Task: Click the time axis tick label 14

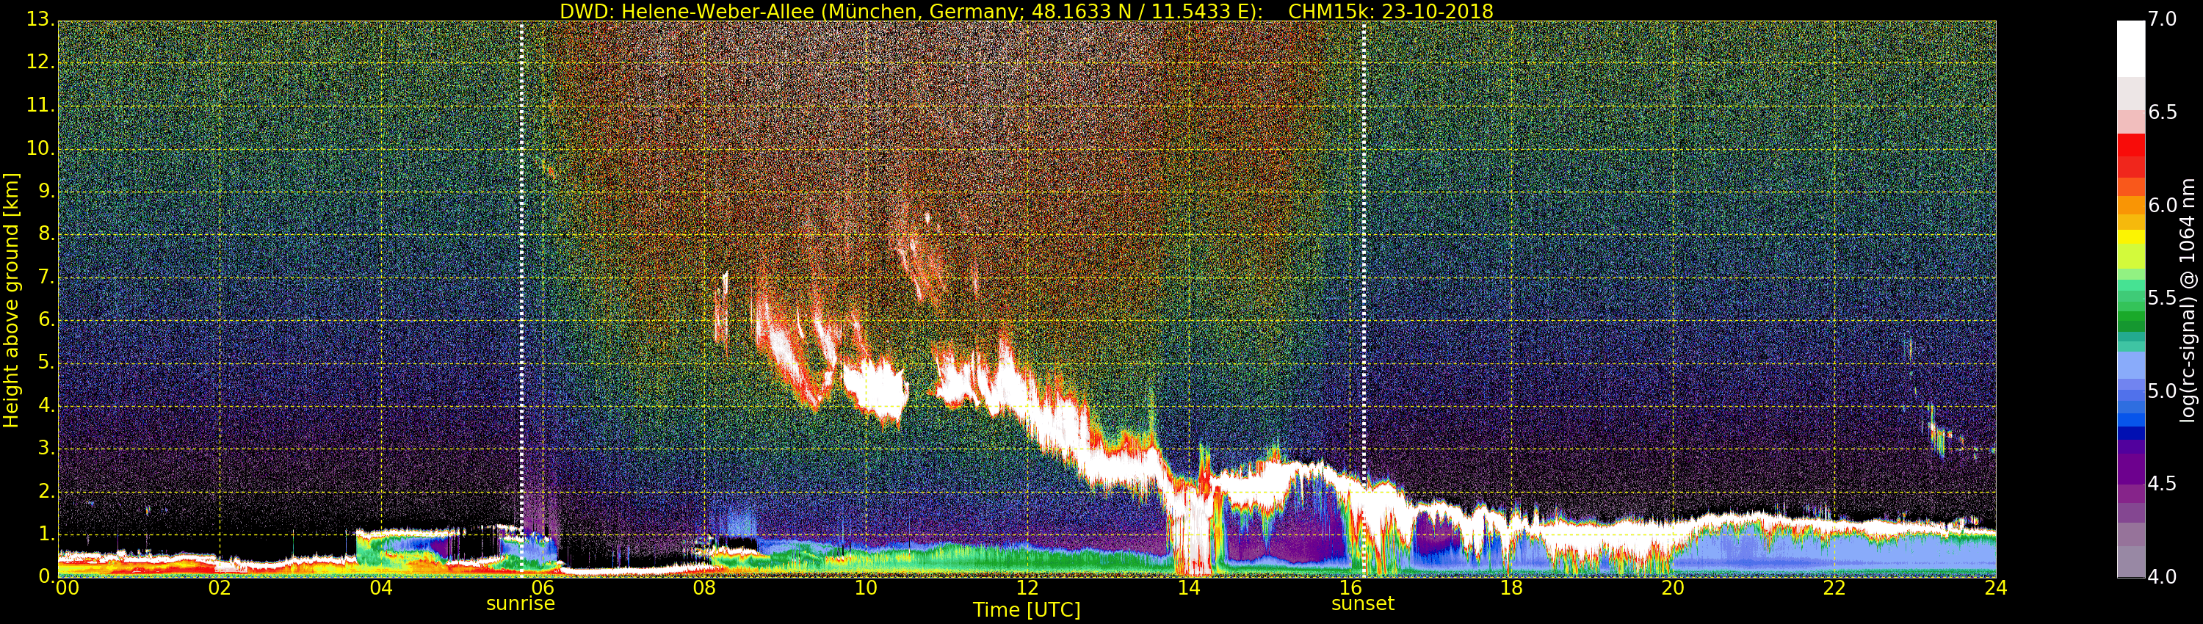Action: (x=1189, y=588)
